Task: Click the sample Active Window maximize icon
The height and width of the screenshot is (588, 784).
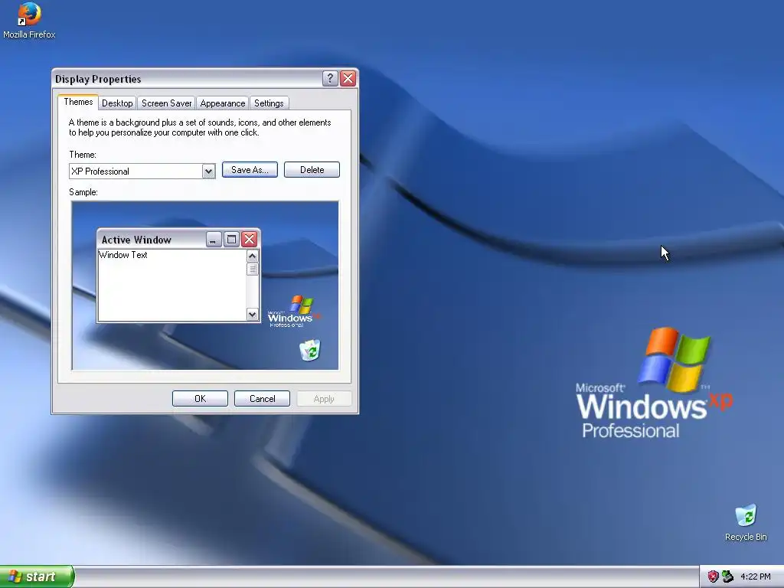Action: pos(231,240)
